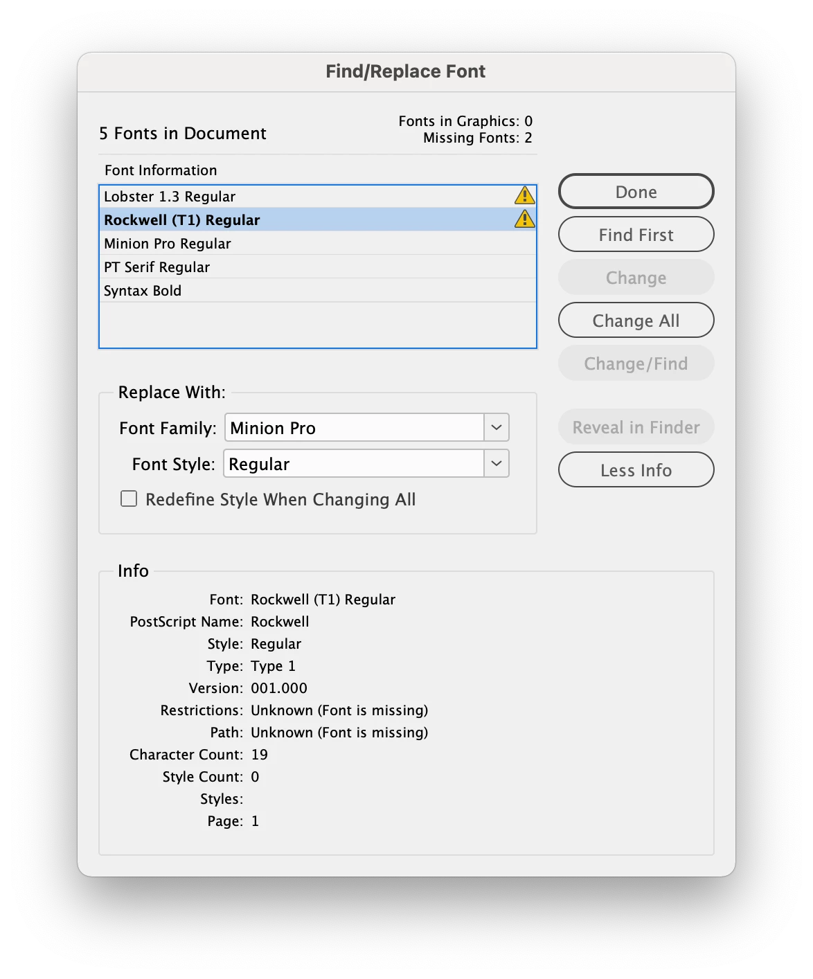The image size is (813, 979).
Task: Click the Change All button
Action: (x=636, y=320)
